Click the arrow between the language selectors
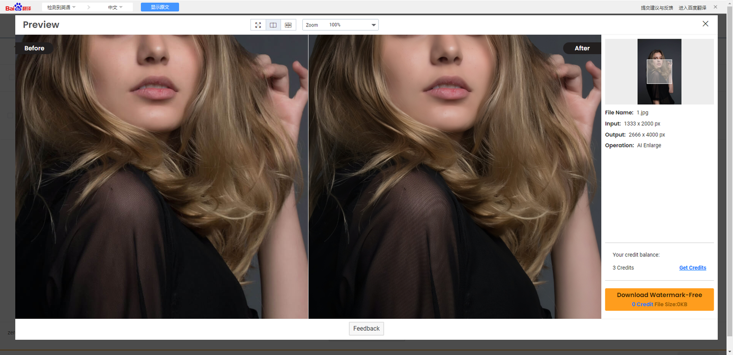733x355 pixels. click(x=89, y=7)
